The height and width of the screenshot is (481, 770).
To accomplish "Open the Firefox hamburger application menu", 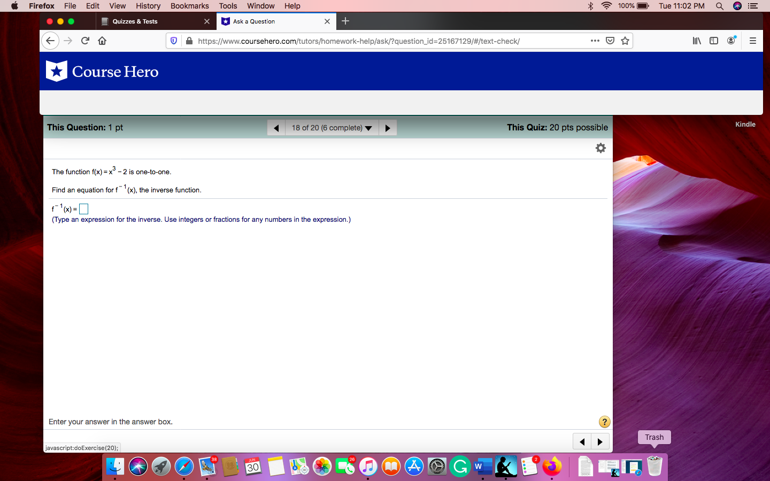I will point(753,41).
